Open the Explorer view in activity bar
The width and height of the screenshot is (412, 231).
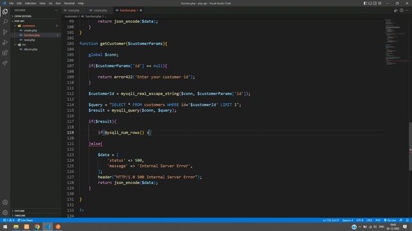[x=5, y=12]
